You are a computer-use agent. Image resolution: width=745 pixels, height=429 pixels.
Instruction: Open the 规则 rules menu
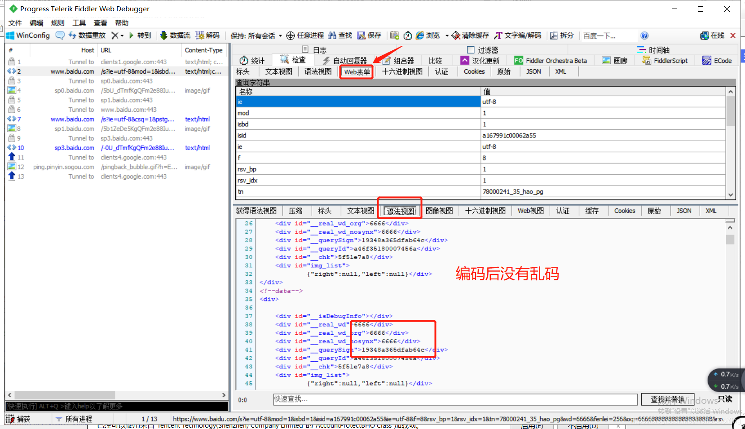(x=57, y=23)
